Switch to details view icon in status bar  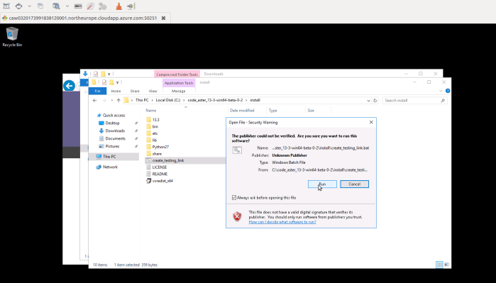(439, 265)
